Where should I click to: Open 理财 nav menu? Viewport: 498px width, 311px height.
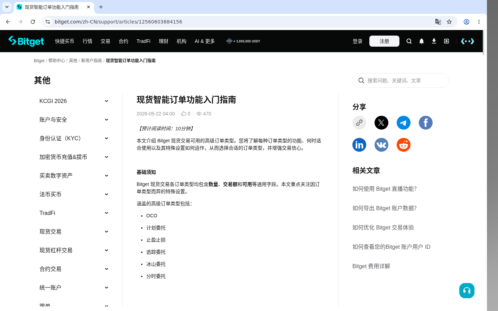[164, 41]
